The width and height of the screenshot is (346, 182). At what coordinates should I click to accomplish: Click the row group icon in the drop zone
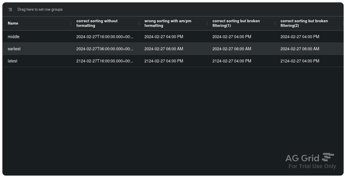pos(10,10)
